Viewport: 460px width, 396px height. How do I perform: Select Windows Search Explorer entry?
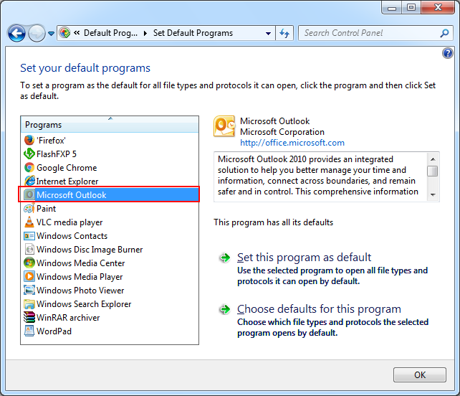(x=110, y=303)
